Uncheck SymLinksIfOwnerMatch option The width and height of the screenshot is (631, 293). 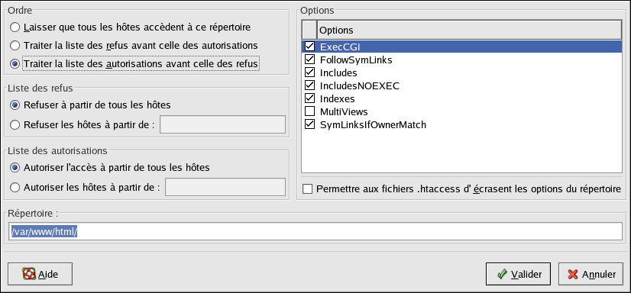(310, 124)
